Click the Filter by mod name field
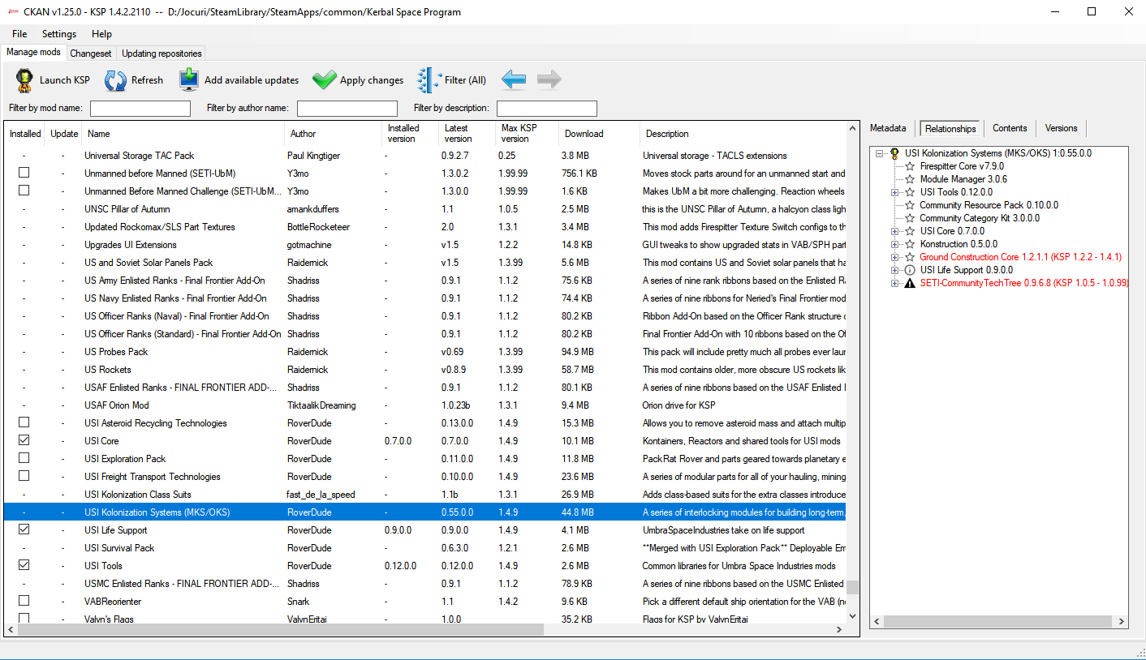Screen dimensions: 1146x660 [140, 108]
